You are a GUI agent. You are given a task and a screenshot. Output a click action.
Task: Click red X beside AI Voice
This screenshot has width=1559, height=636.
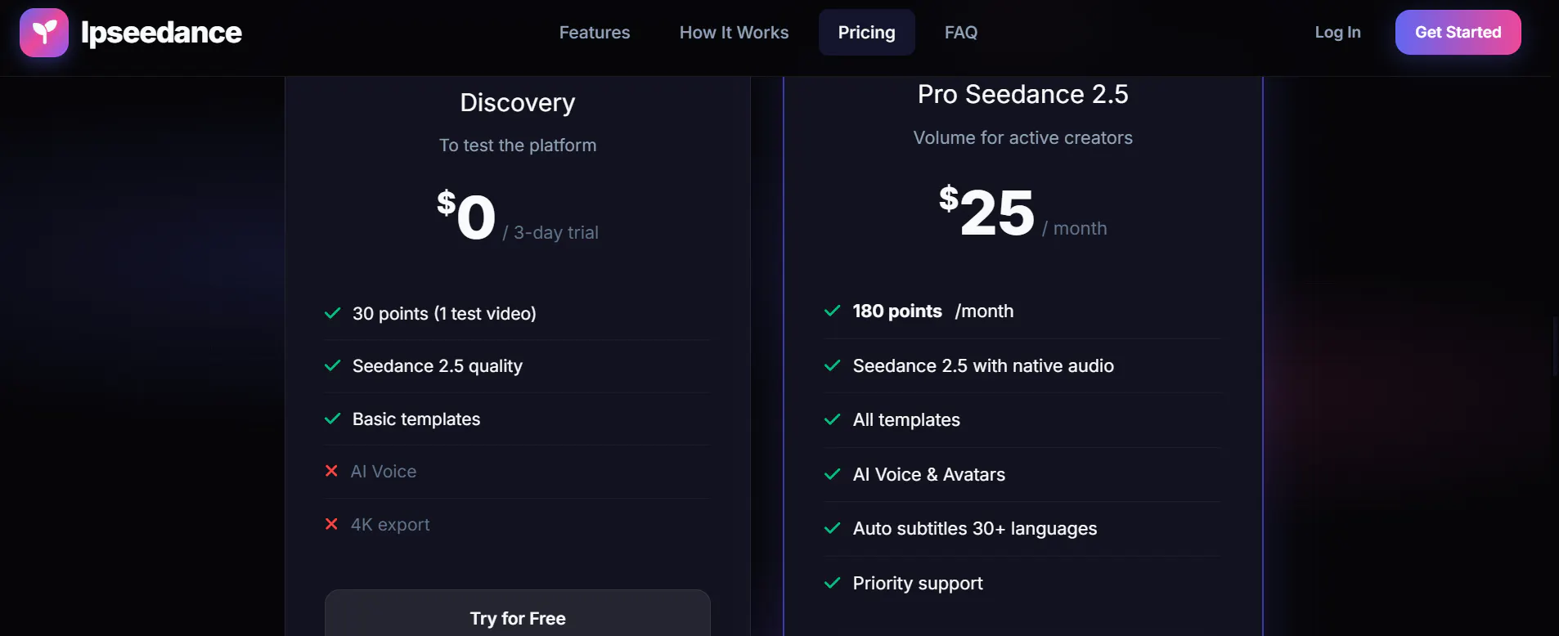pyautogui.click(x=331, y=471)
